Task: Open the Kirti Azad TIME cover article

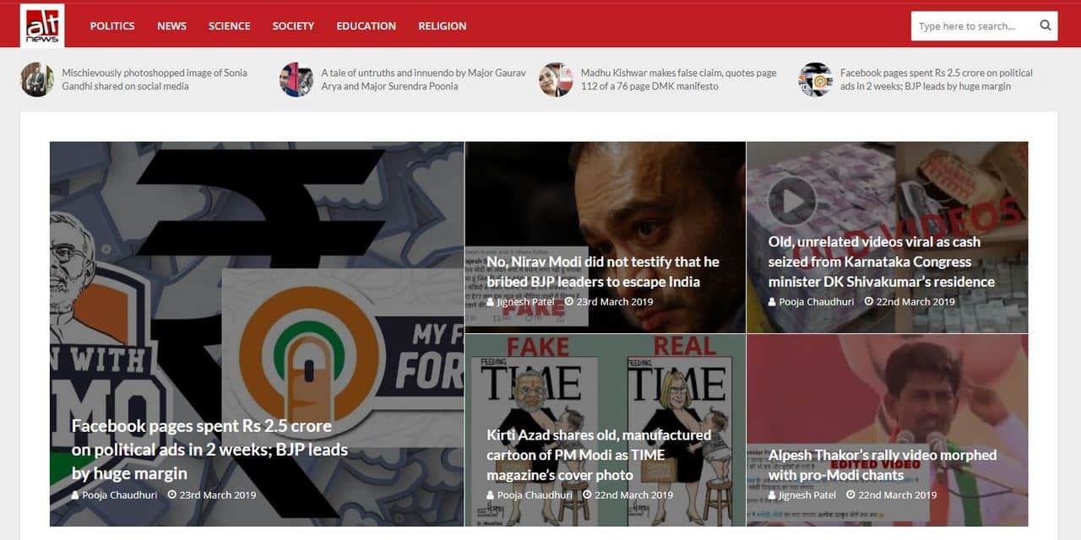Action: [x=599, y=455]
